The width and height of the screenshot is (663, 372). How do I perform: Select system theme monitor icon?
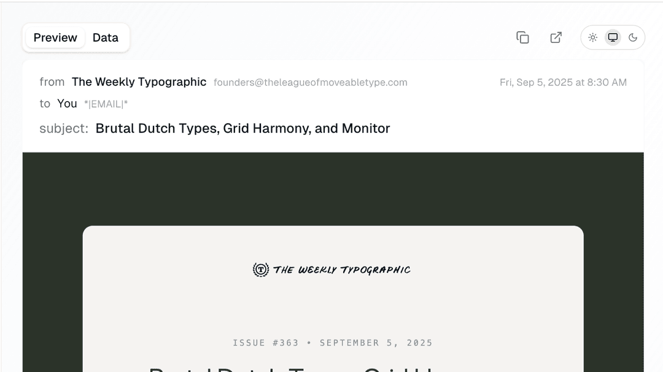click(613, 37)
